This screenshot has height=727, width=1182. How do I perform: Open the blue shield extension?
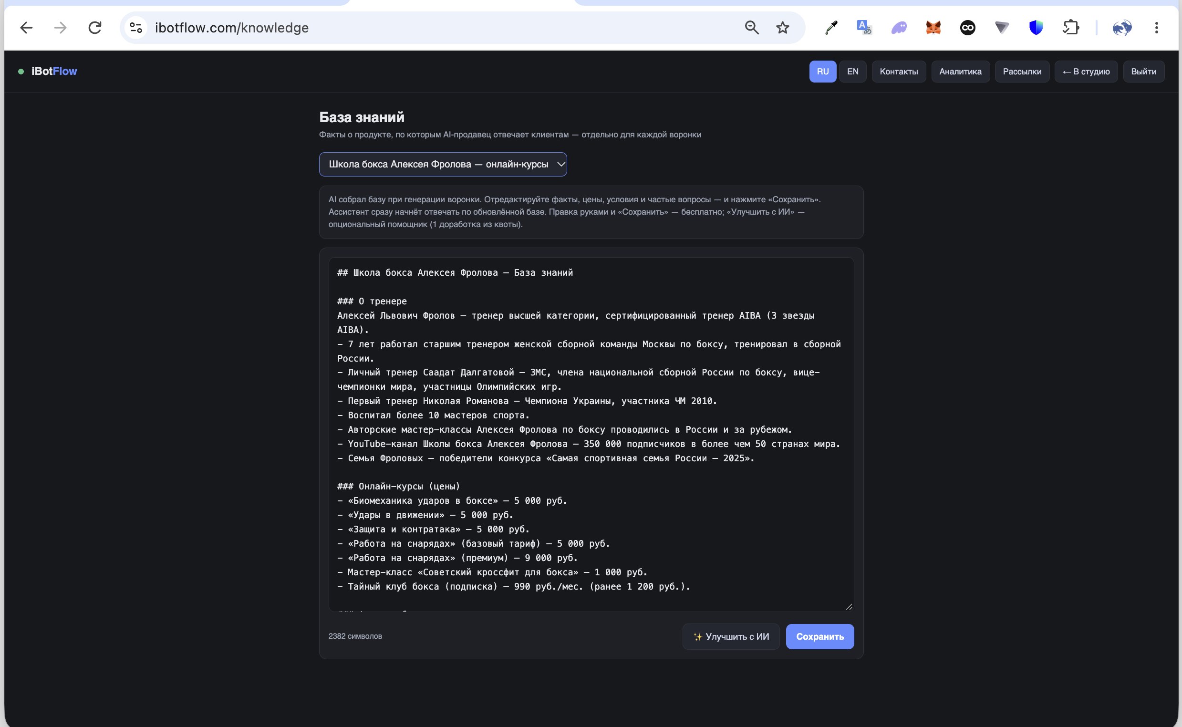click(1036, 28)
